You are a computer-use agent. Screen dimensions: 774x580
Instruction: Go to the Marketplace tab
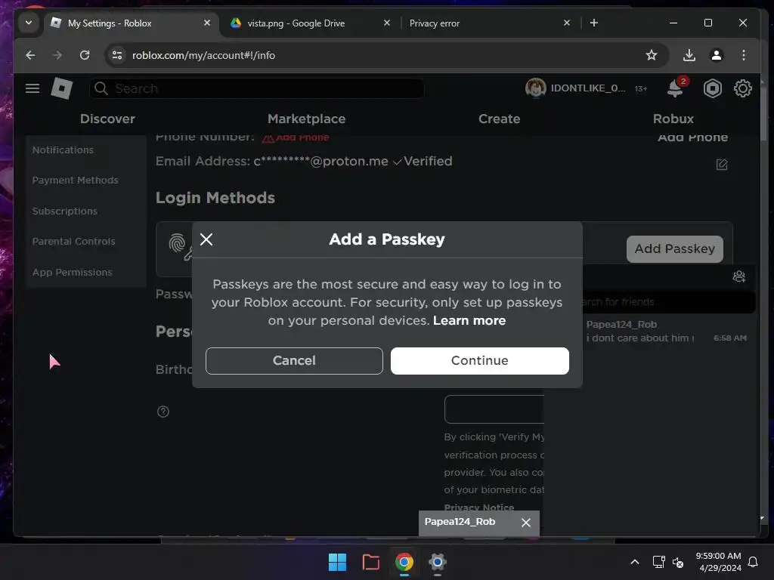click(307, 119)
